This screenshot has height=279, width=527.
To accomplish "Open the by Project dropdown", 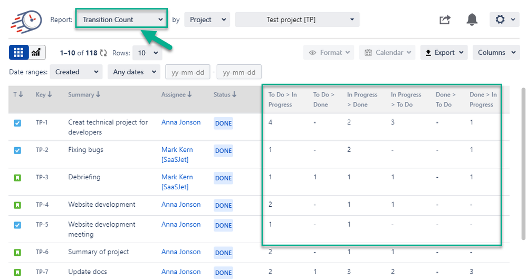I will pyautogui.click(x=207, y=20).
